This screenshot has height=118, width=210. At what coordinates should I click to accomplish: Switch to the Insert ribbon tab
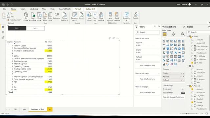click(x=23, y=9)
